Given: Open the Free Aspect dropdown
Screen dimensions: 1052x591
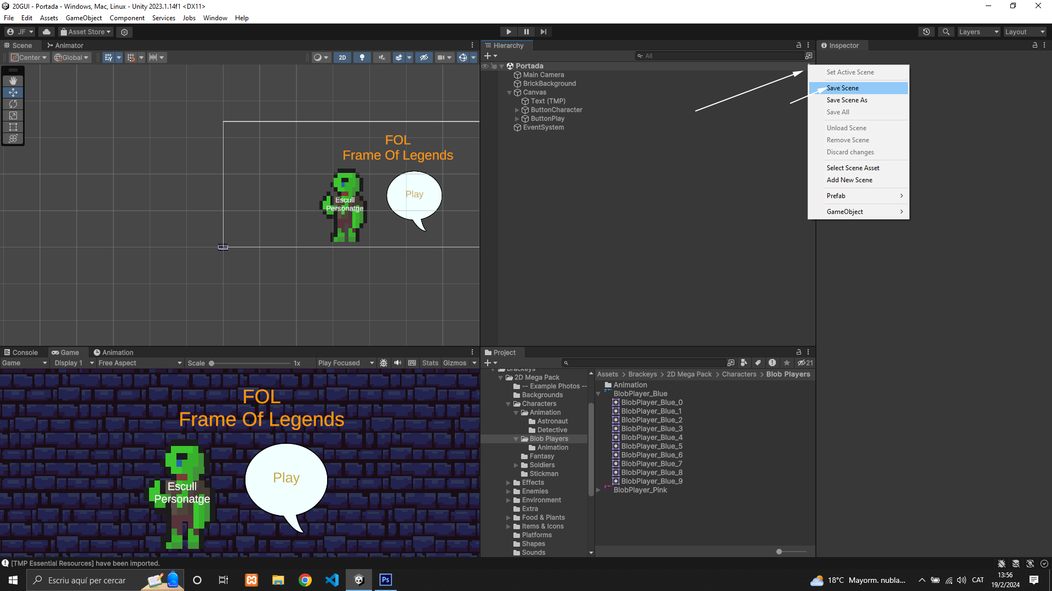Looking at the screenshot, I should coord(140,363).
